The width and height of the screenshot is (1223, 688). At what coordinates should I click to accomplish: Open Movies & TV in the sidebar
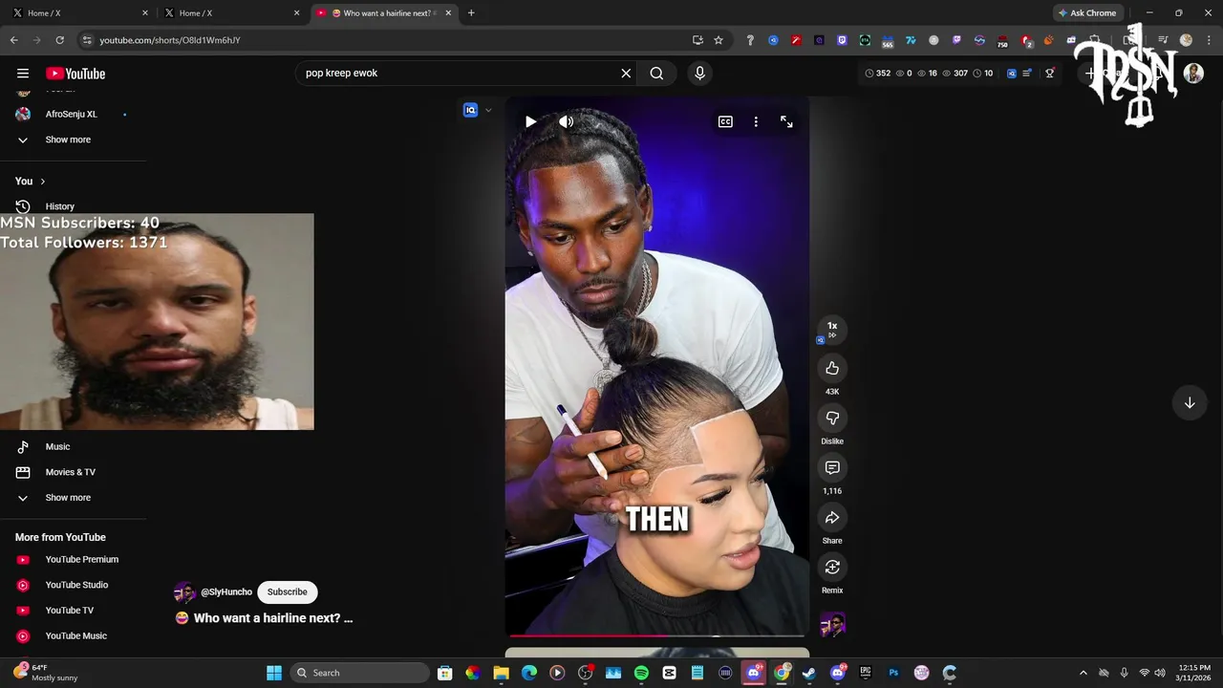(x=72, y=472)
